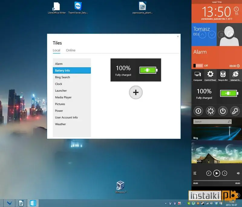
Task: Click the media player progress bar
Action: [217, 181]
